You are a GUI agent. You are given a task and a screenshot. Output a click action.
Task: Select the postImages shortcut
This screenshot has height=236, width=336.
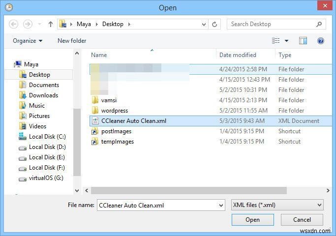pos(116,131)
